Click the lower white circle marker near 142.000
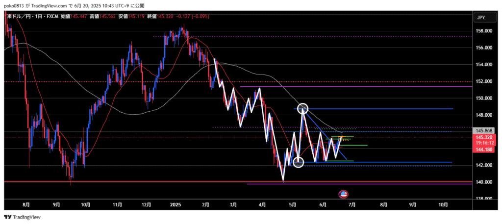 coord(298,162)
